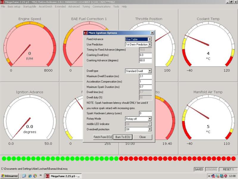
Task: Click the taskbar clock showing 12:08
Action: click(232, 176)
